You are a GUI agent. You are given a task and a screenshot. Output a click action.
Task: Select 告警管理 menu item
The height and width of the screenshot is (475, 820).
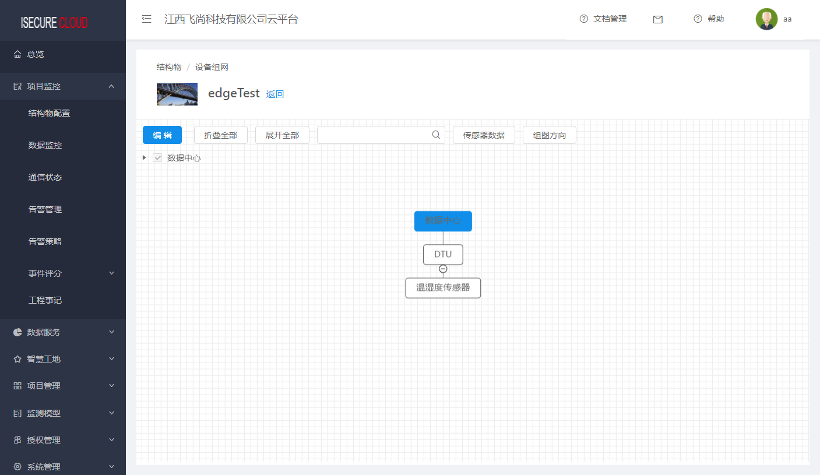[45, 209]
